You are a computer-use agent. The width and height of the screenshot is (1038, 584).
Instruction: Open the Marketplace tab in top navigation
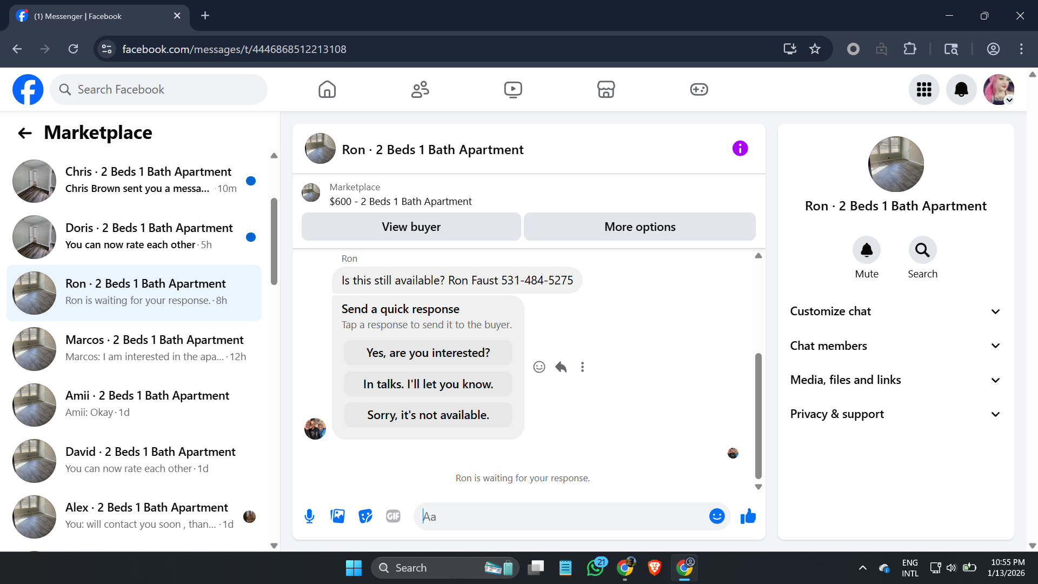pyautogui.click(x=605, y=89)
